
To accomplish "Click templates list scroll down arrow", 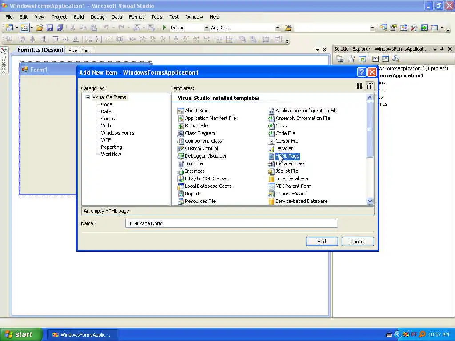I will tap(370, 201).
